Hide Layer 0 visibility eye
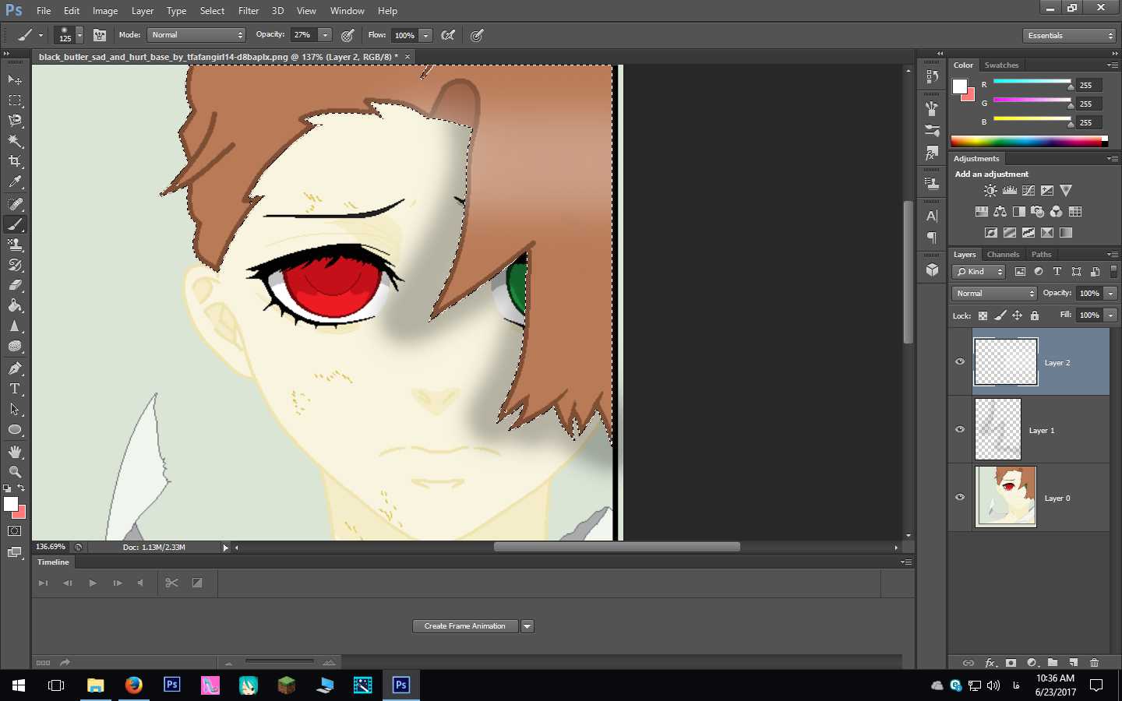 960,497
